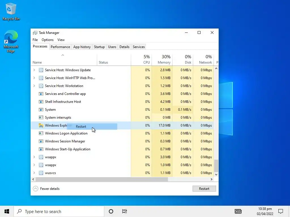Open Task View from the taskbar
The image size is (290, 217).
(125, 211)
